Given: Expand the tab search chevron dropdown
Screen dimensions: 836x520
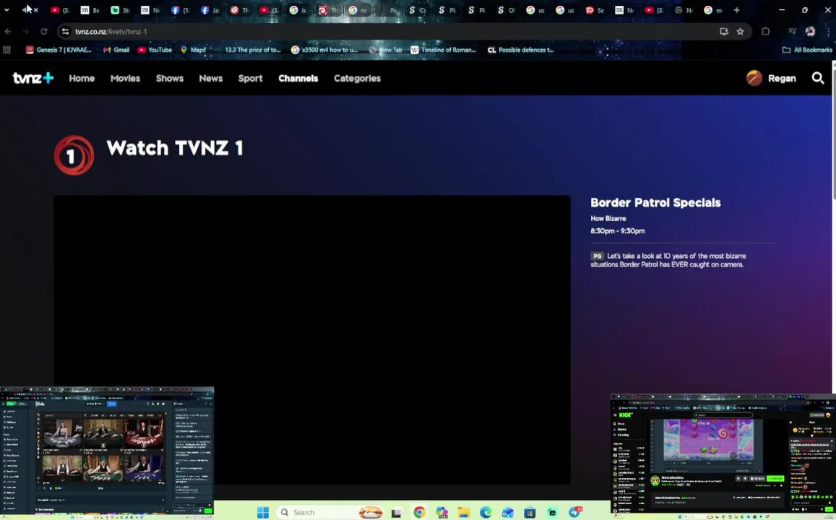Looking at the screenshot, I should 7,10.
